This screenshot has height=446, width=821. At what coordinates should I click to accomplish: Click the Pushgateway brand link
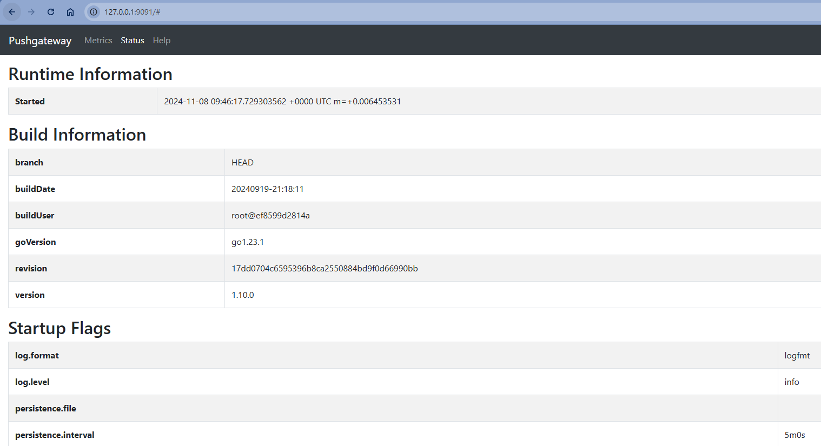40,41
